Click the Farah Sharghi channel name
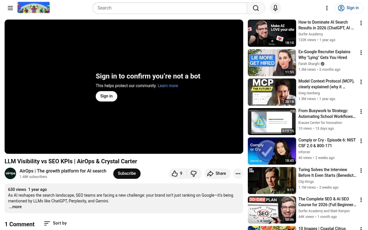 coord(309,64)
